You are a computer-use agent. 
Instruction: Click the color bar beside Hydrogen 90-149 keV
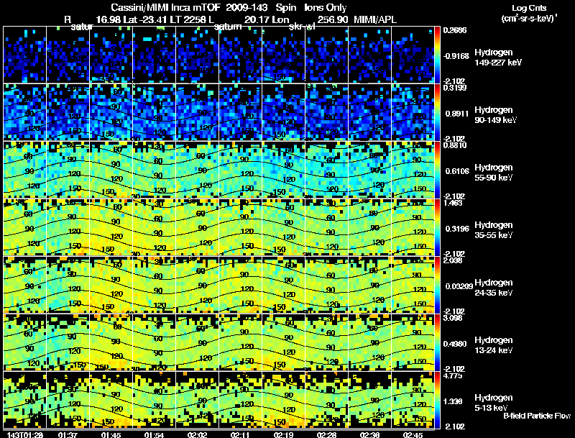coord(437,112)
